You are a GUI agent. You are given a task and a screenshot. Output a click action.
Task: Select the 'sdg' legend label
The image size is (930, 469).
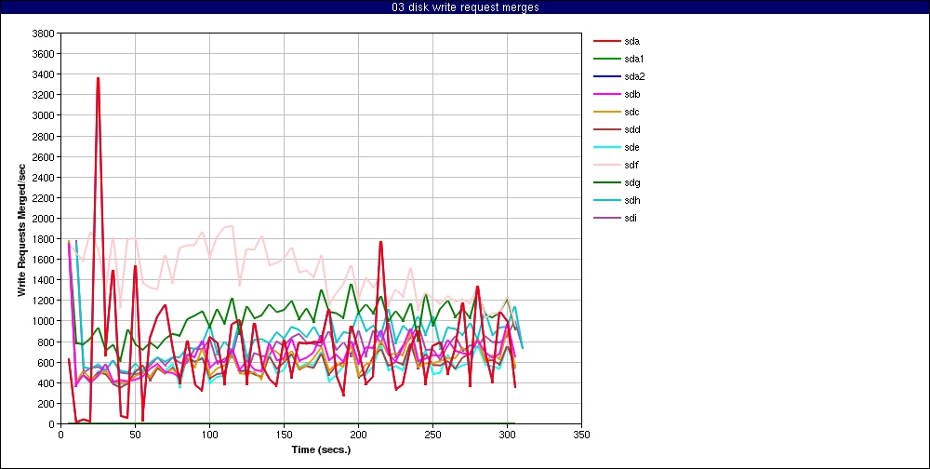[631, 182]
